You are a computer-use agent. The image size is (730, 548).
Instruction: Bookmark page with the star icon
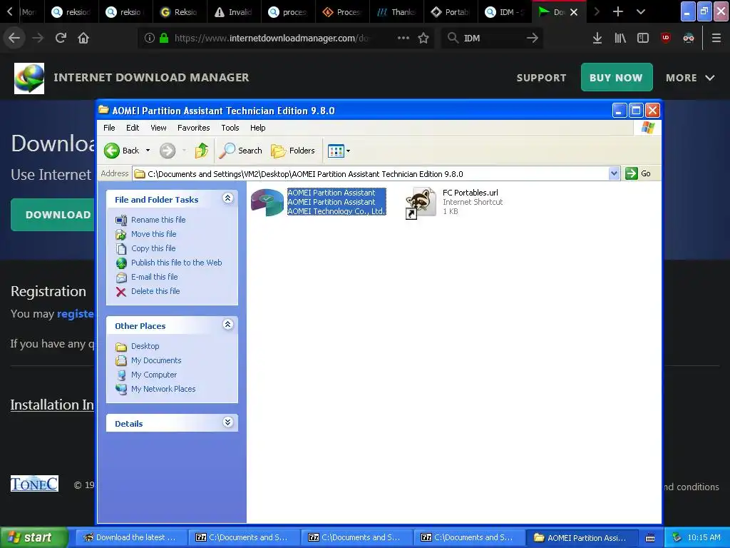point(423,39)
